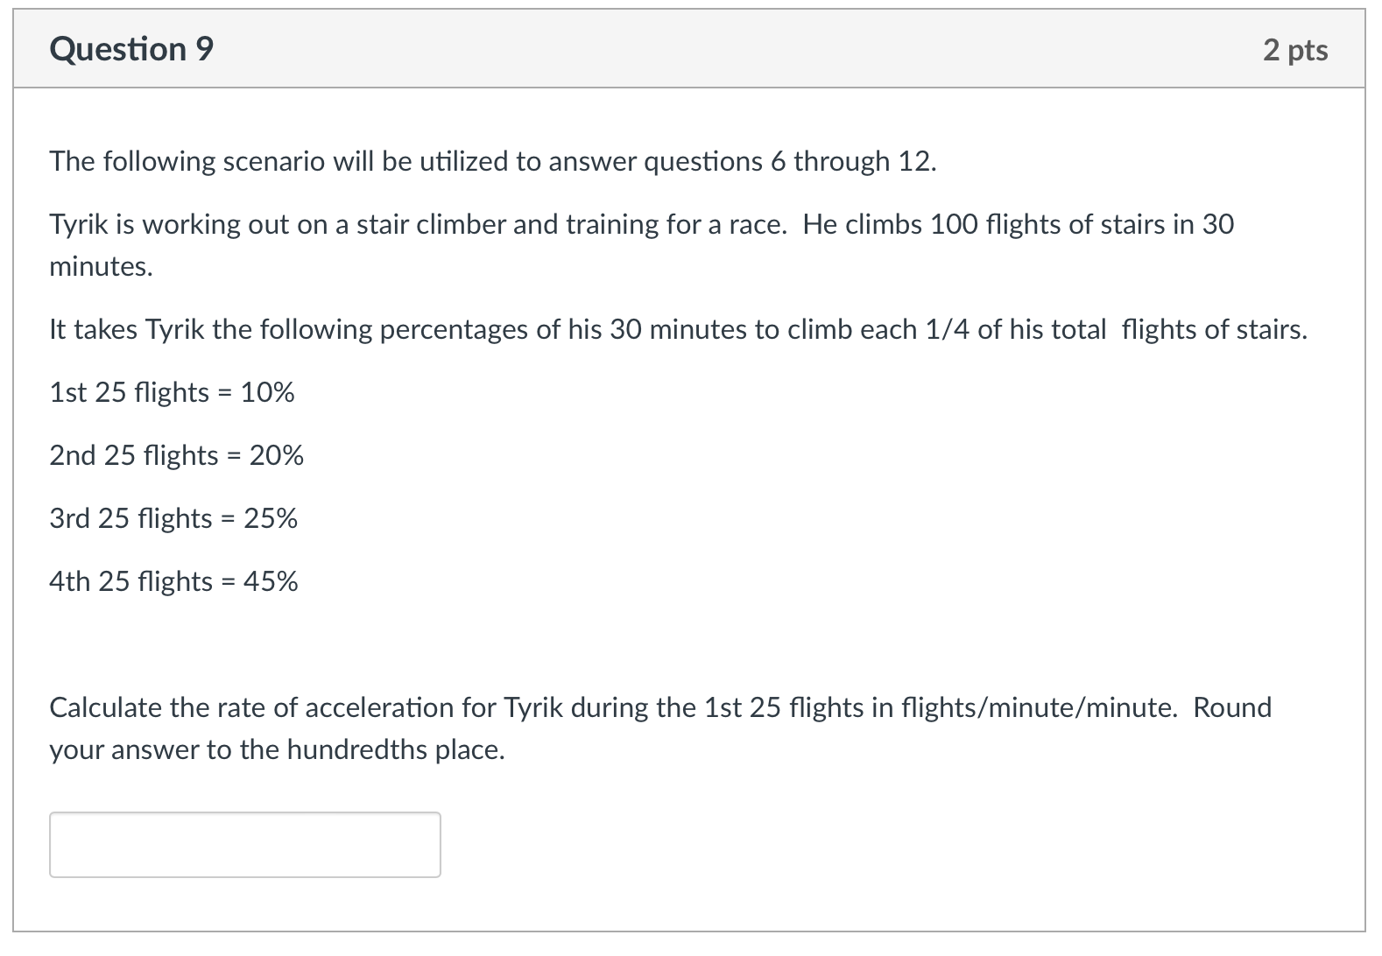Click the acceleration calculation instruction text
The height and width of the screenshot is (956, 1382).
coord(613,707)
